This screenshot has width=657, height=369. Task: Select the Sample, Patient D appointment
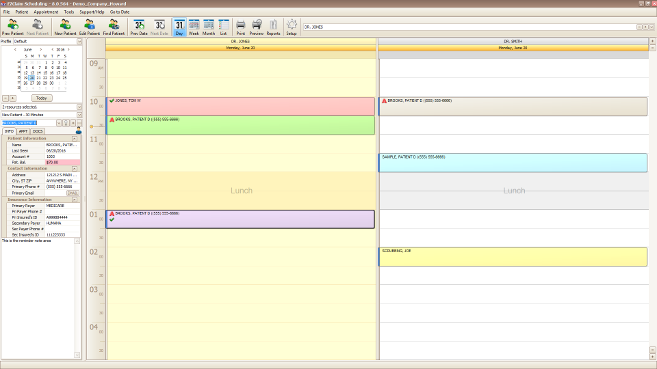click(x=513, y=163)
